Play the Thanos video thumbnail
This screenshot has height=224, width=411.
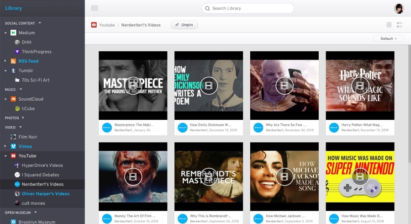(x=285, y=85)
